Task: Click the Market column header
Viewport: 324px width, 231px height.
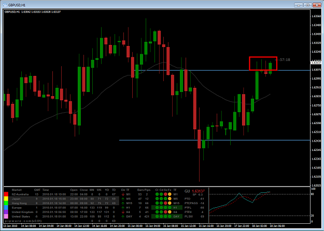Action: pyautogui.click(x=17, y=190)
